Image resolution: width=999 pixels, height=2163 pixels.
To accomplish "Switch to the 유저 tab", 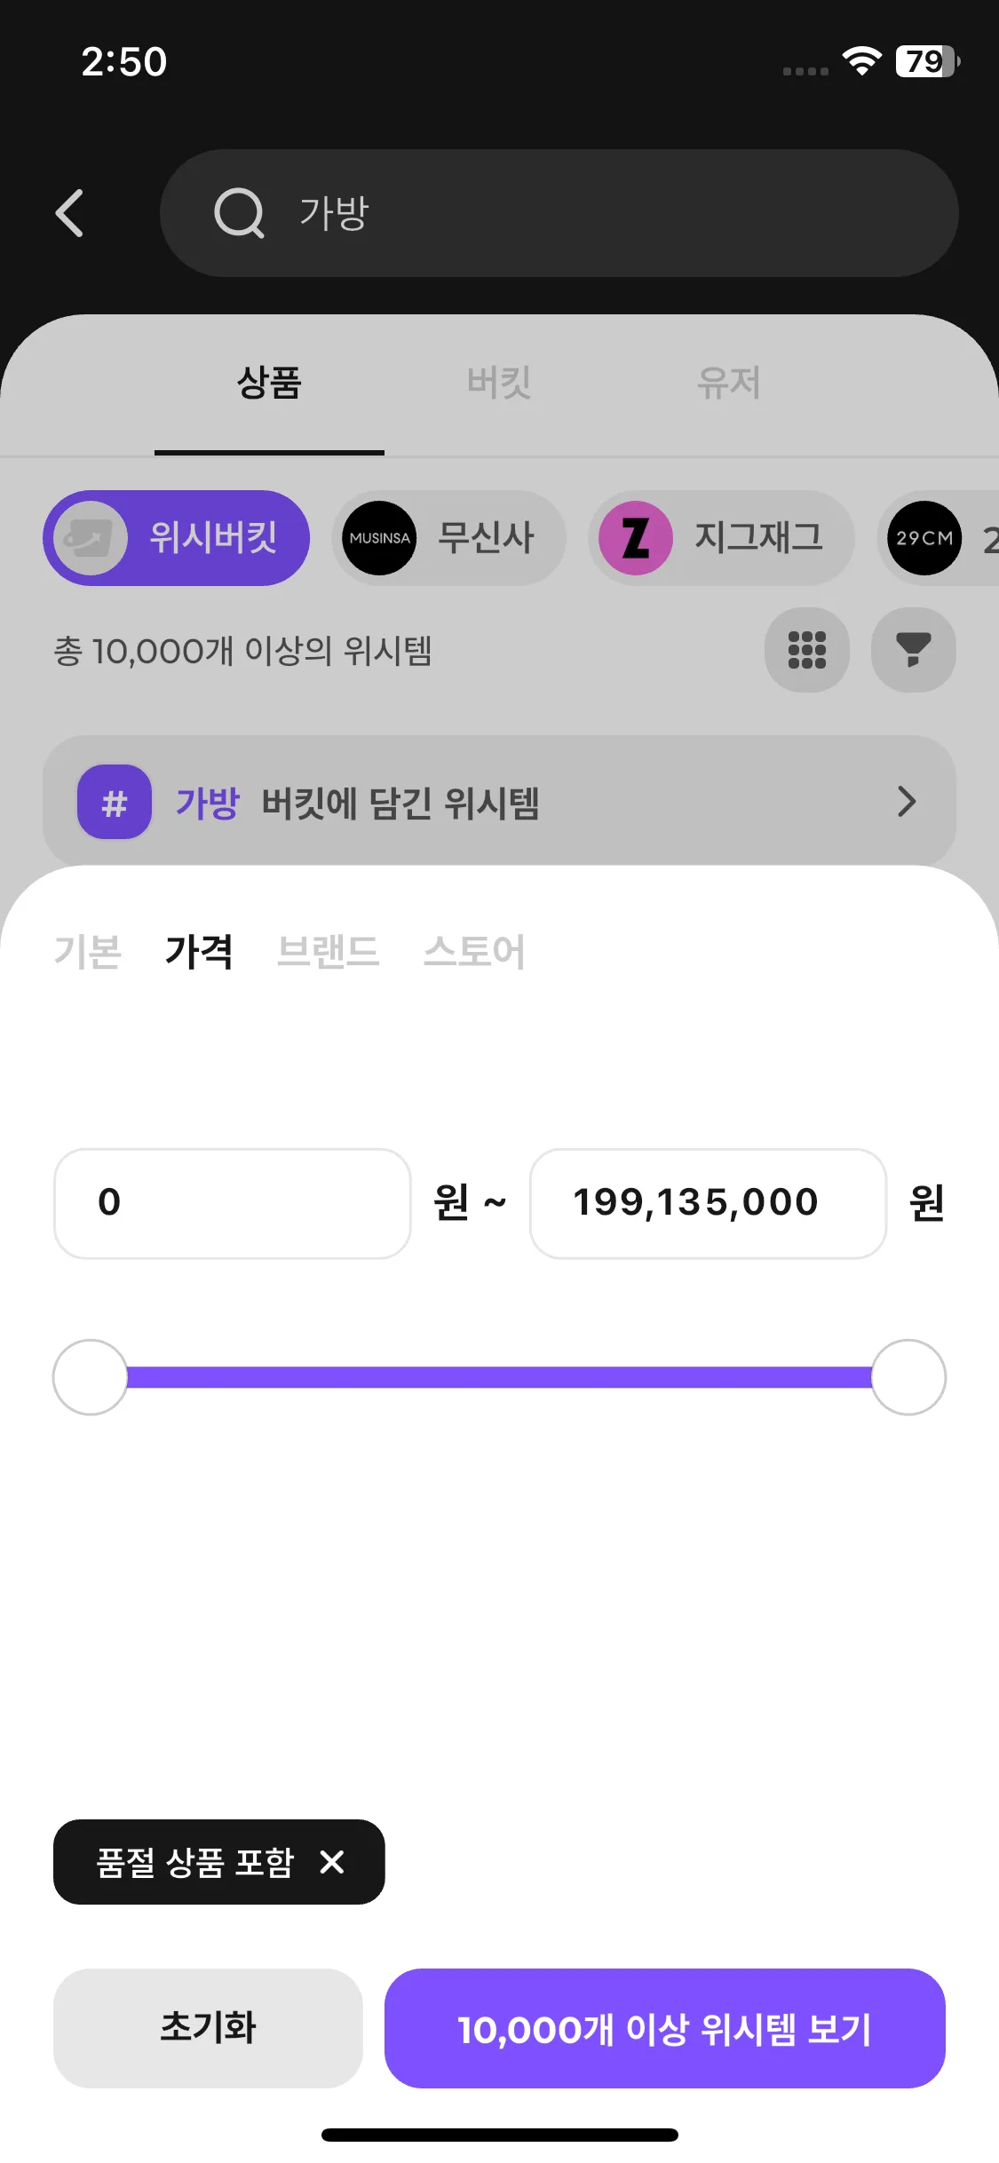I will [x=728, y=384].
